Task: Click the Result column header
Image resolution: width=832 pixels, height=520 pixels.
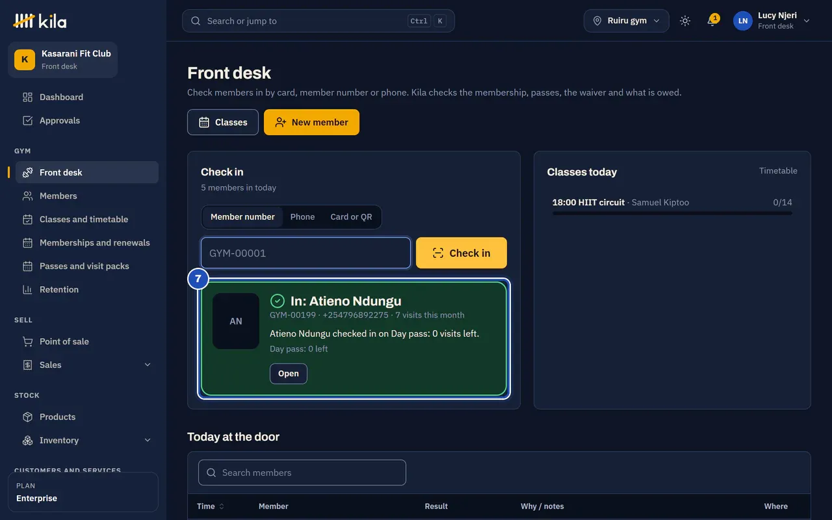Action: pyautogui.click(x=436, y=506)
